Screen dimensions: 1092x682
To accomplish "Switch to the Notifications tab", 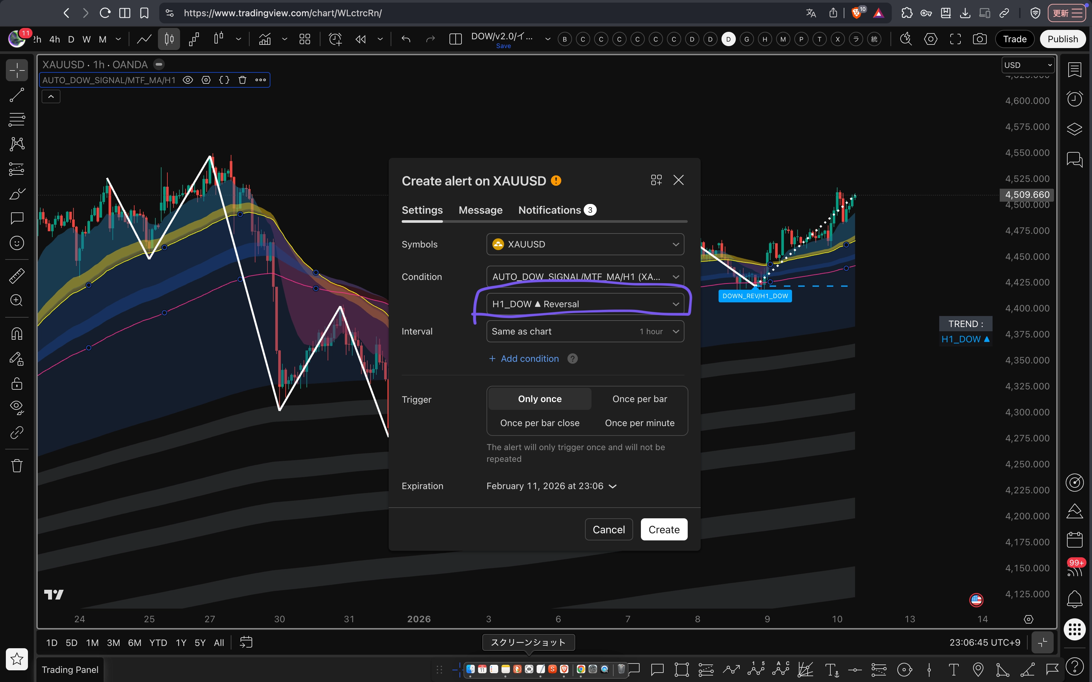I will (x=550, y=210).
